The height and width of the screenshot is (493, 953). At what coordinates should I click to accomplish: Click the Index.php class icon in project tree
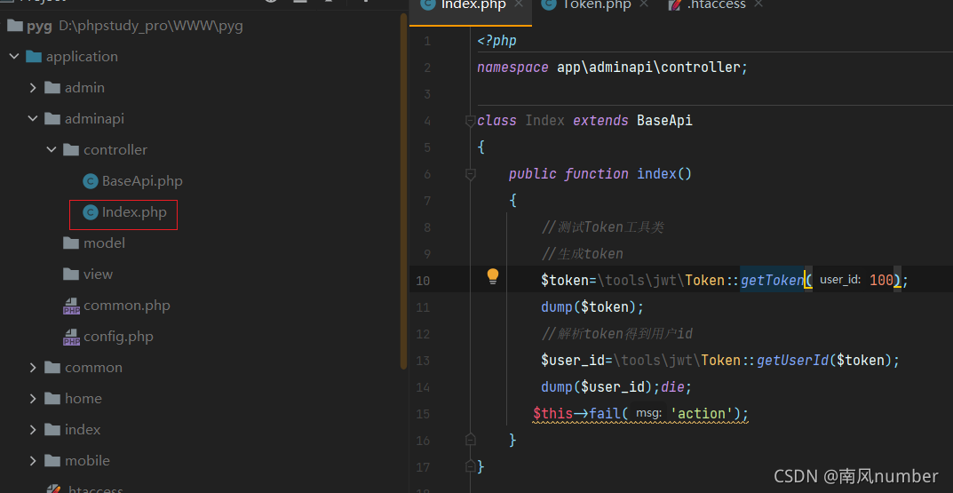tap(90, 212)
